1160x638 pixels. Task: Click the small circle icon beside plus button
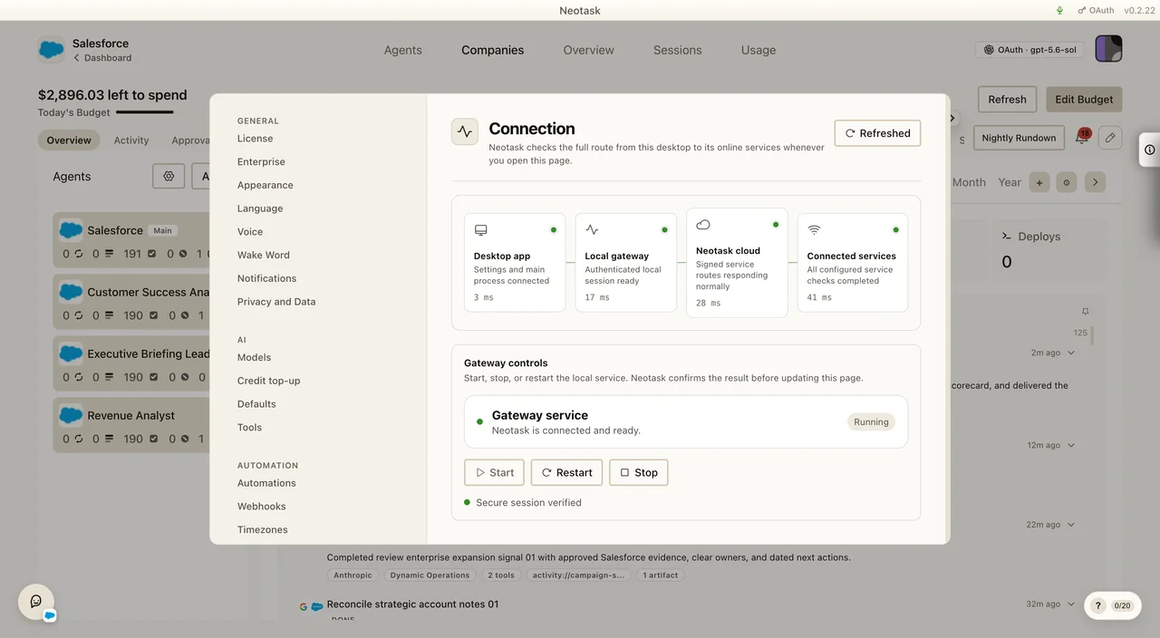1066,182
